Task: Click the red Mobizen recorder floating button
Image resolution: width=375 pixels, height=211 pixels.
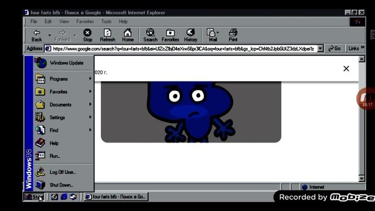Action: tap(366, 98)
